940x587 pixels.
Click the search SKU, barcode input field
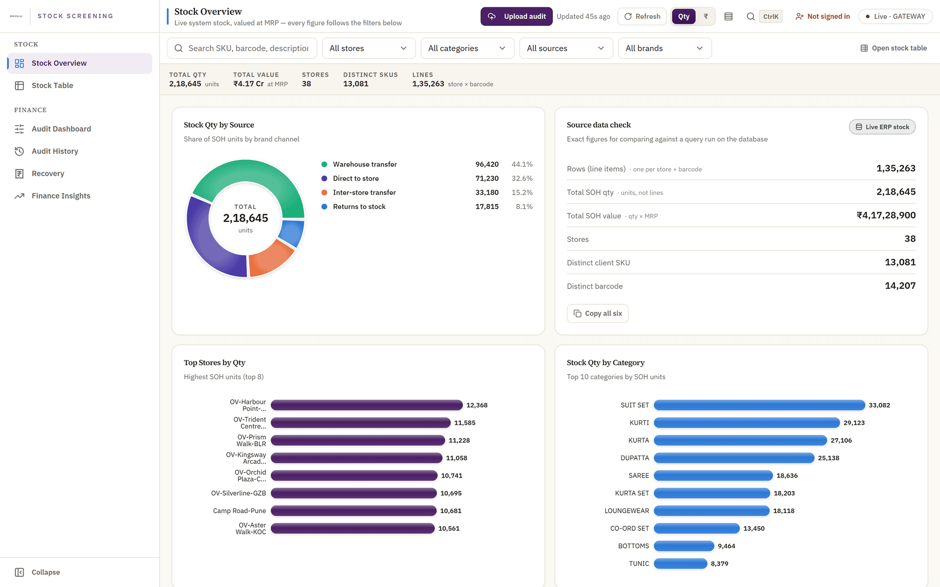[242, 48]
